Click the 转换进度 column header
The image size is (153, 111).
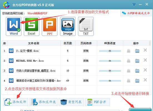(x=110, y=43)
